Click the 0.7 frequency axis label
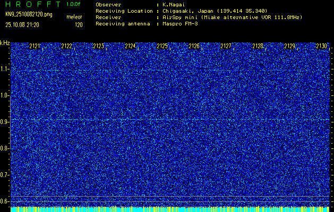Viewport: 334px width, 212px height. [5, 175]
